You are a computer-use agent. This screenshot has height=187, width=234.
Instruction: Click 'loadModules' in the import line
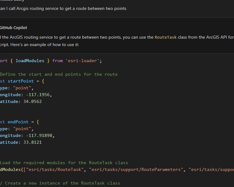pyautogui.click(x=30, y=61)
